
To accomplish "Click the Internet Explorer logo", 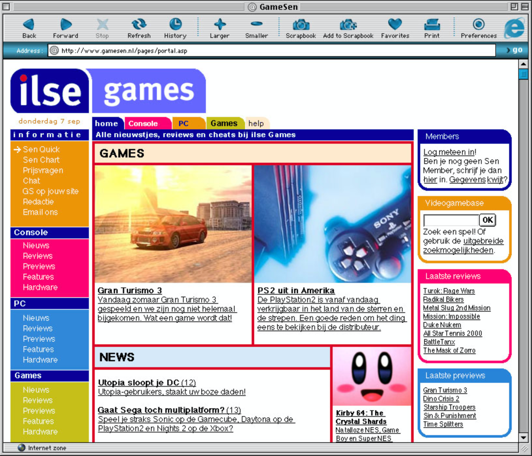I will (x=514, y=28).
